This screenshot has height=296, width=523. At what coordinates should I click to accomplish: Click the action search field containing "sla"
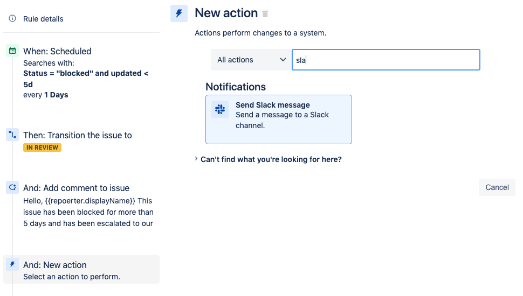(x=386, y=60)
